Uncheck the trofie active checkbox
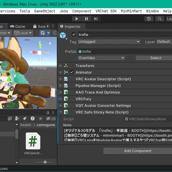This screenshot has width=172, height=172. click(74, 35)
